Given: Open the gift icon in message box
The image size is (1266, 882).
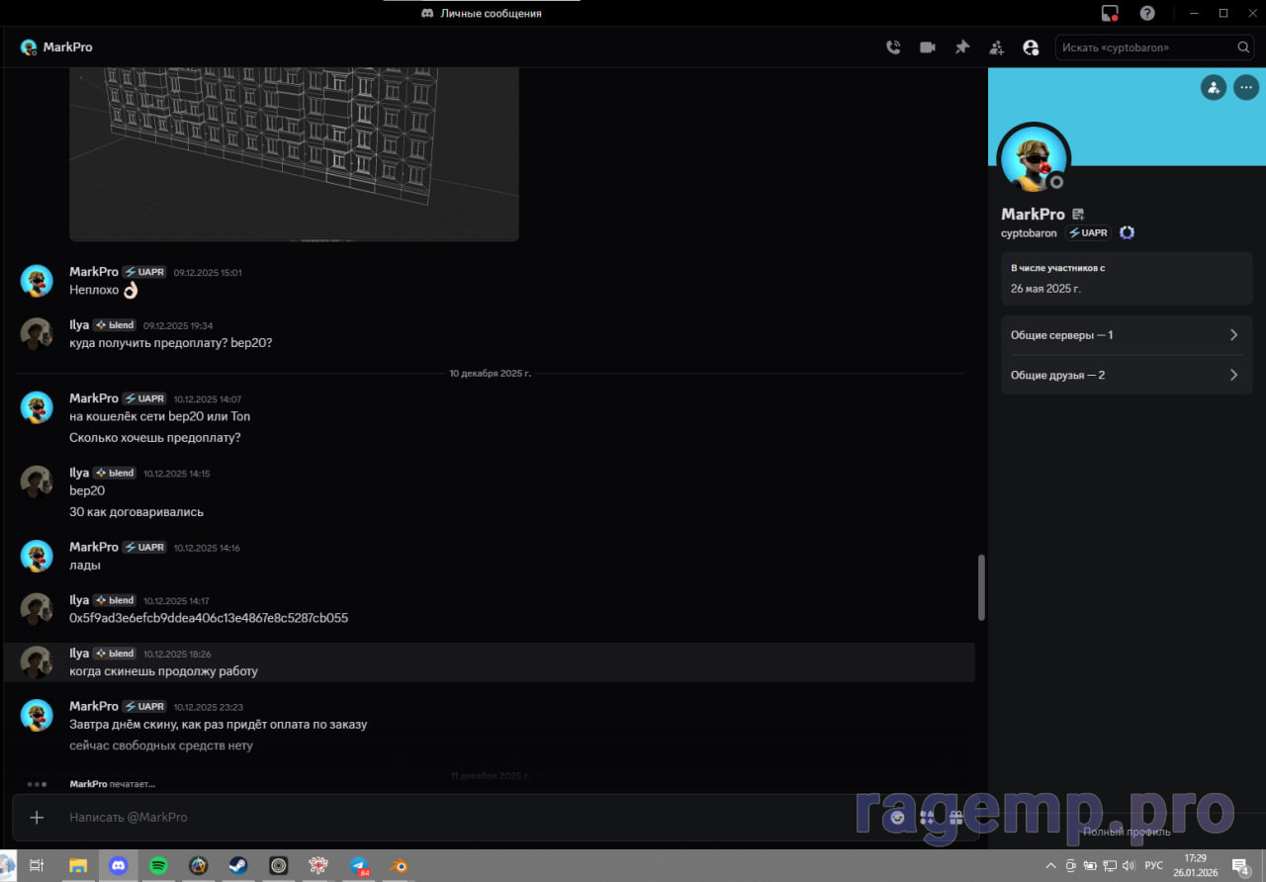Looking at the screenshot, I should click(955, 818).
